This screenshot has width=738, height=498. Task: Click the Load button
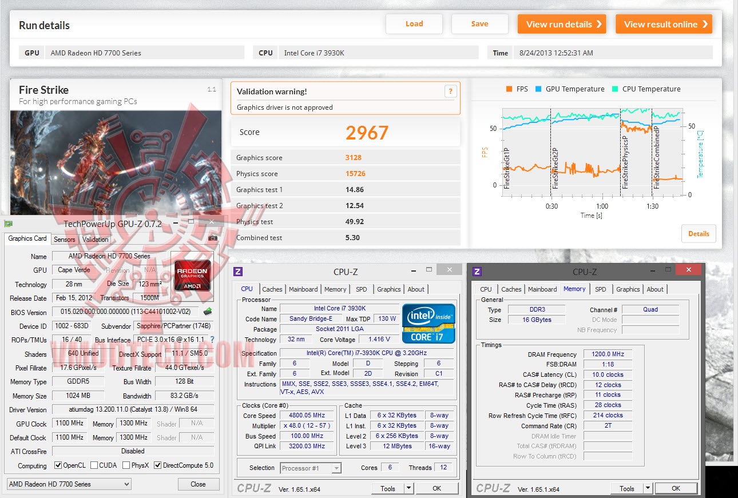(414, 24)
